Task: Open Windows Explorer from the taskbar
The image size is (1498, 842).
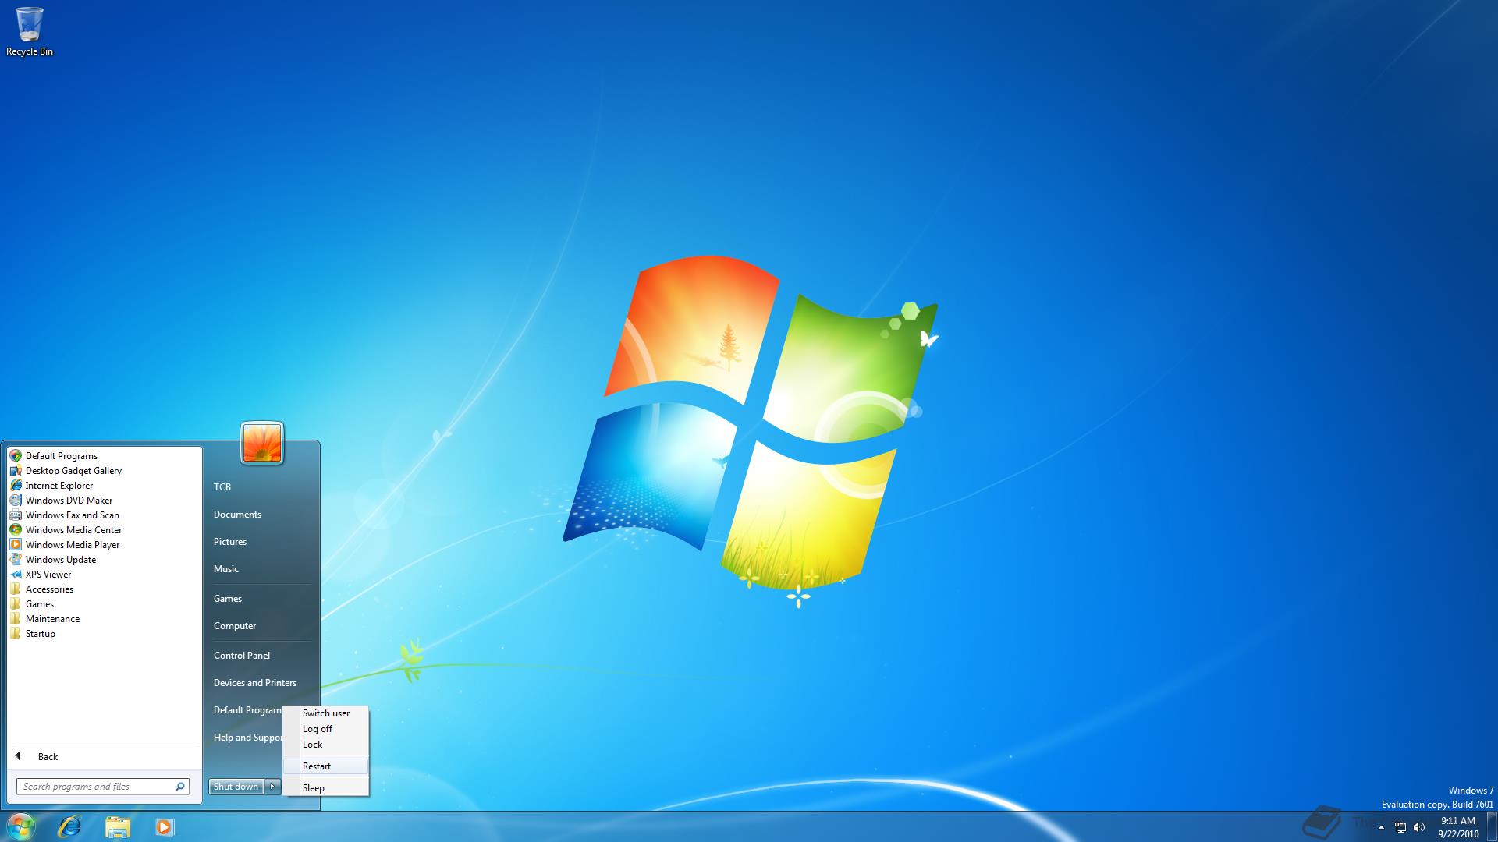Action: pyautogui.click(x=117, y=826)
